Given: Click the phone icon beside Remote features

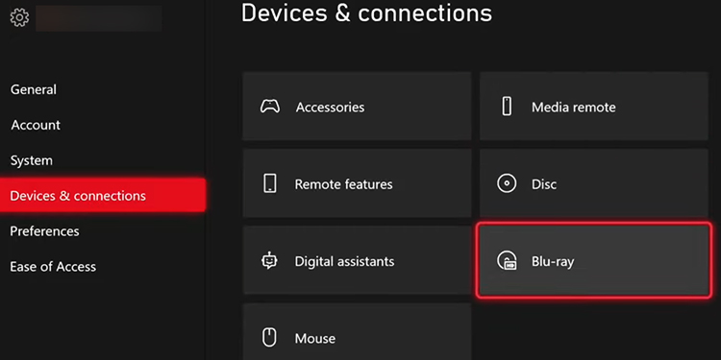Looking at the screenshot, I should [x=270, y=183].
